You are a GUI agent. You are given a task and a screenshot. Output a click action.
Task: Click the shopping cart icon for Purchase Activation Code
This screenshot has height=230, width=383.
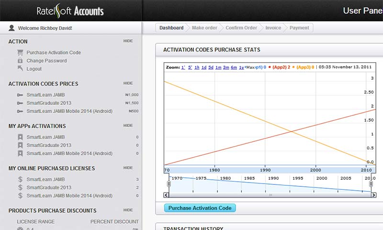coord(20,53)
